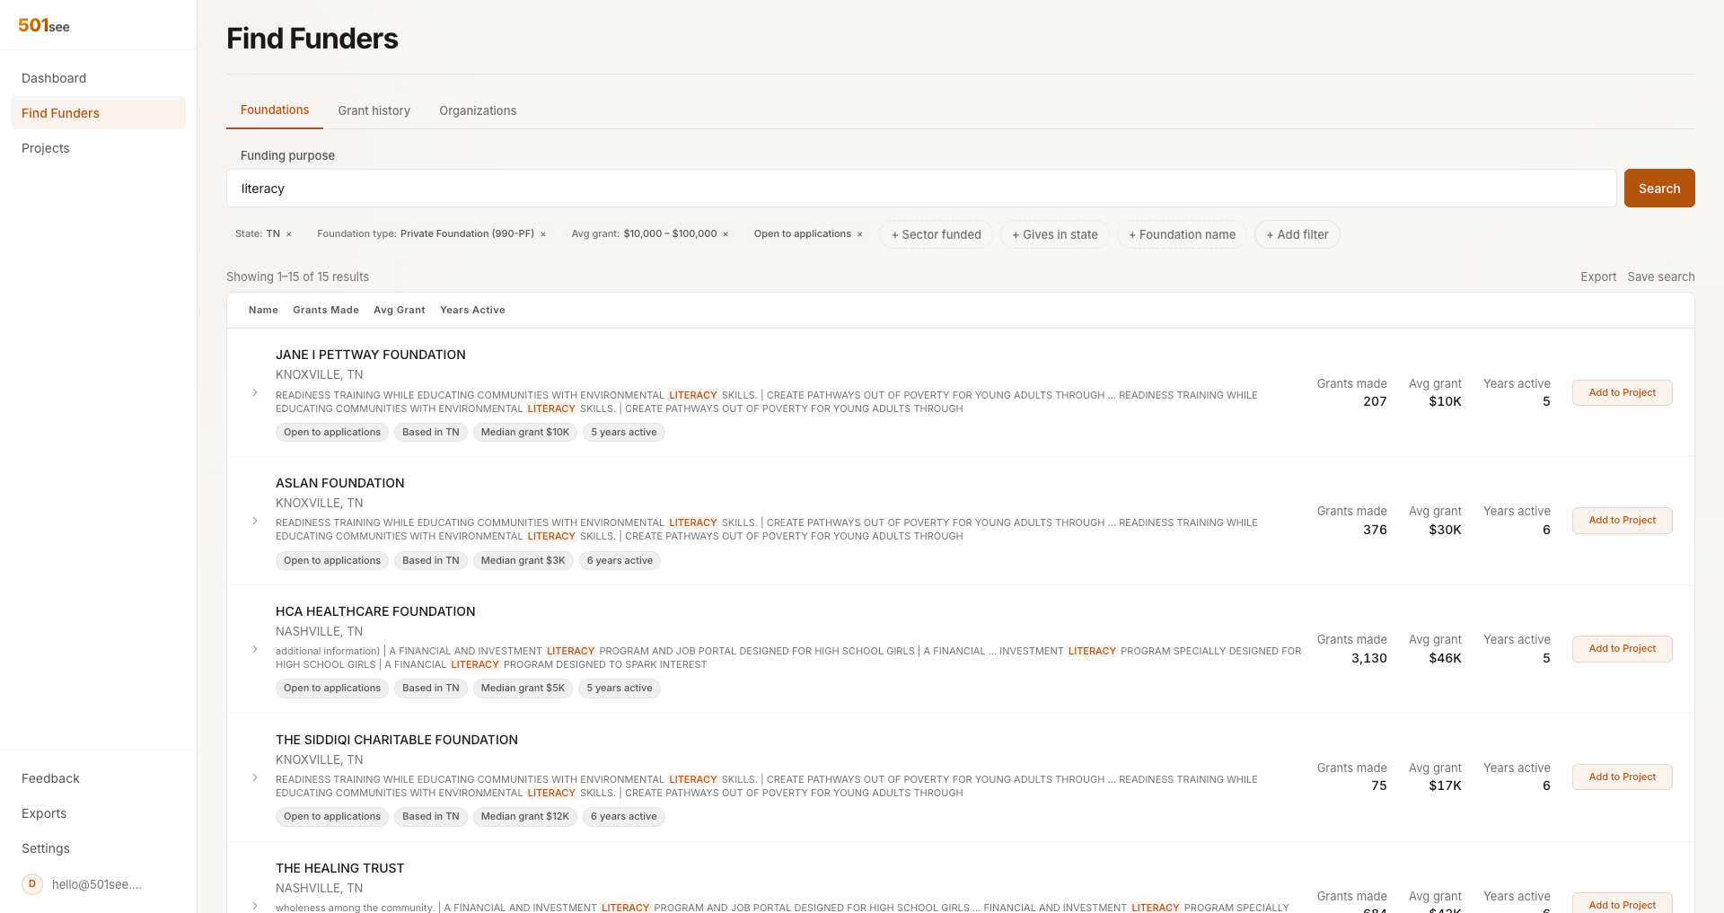Click Save search

(x=1661, y=277)
